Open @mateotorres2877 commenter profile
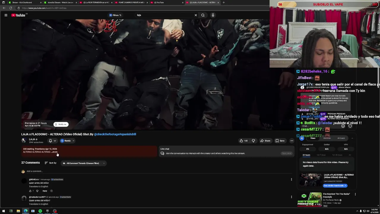380x214 pixels. pyautogui.click(x=37, y=197)
